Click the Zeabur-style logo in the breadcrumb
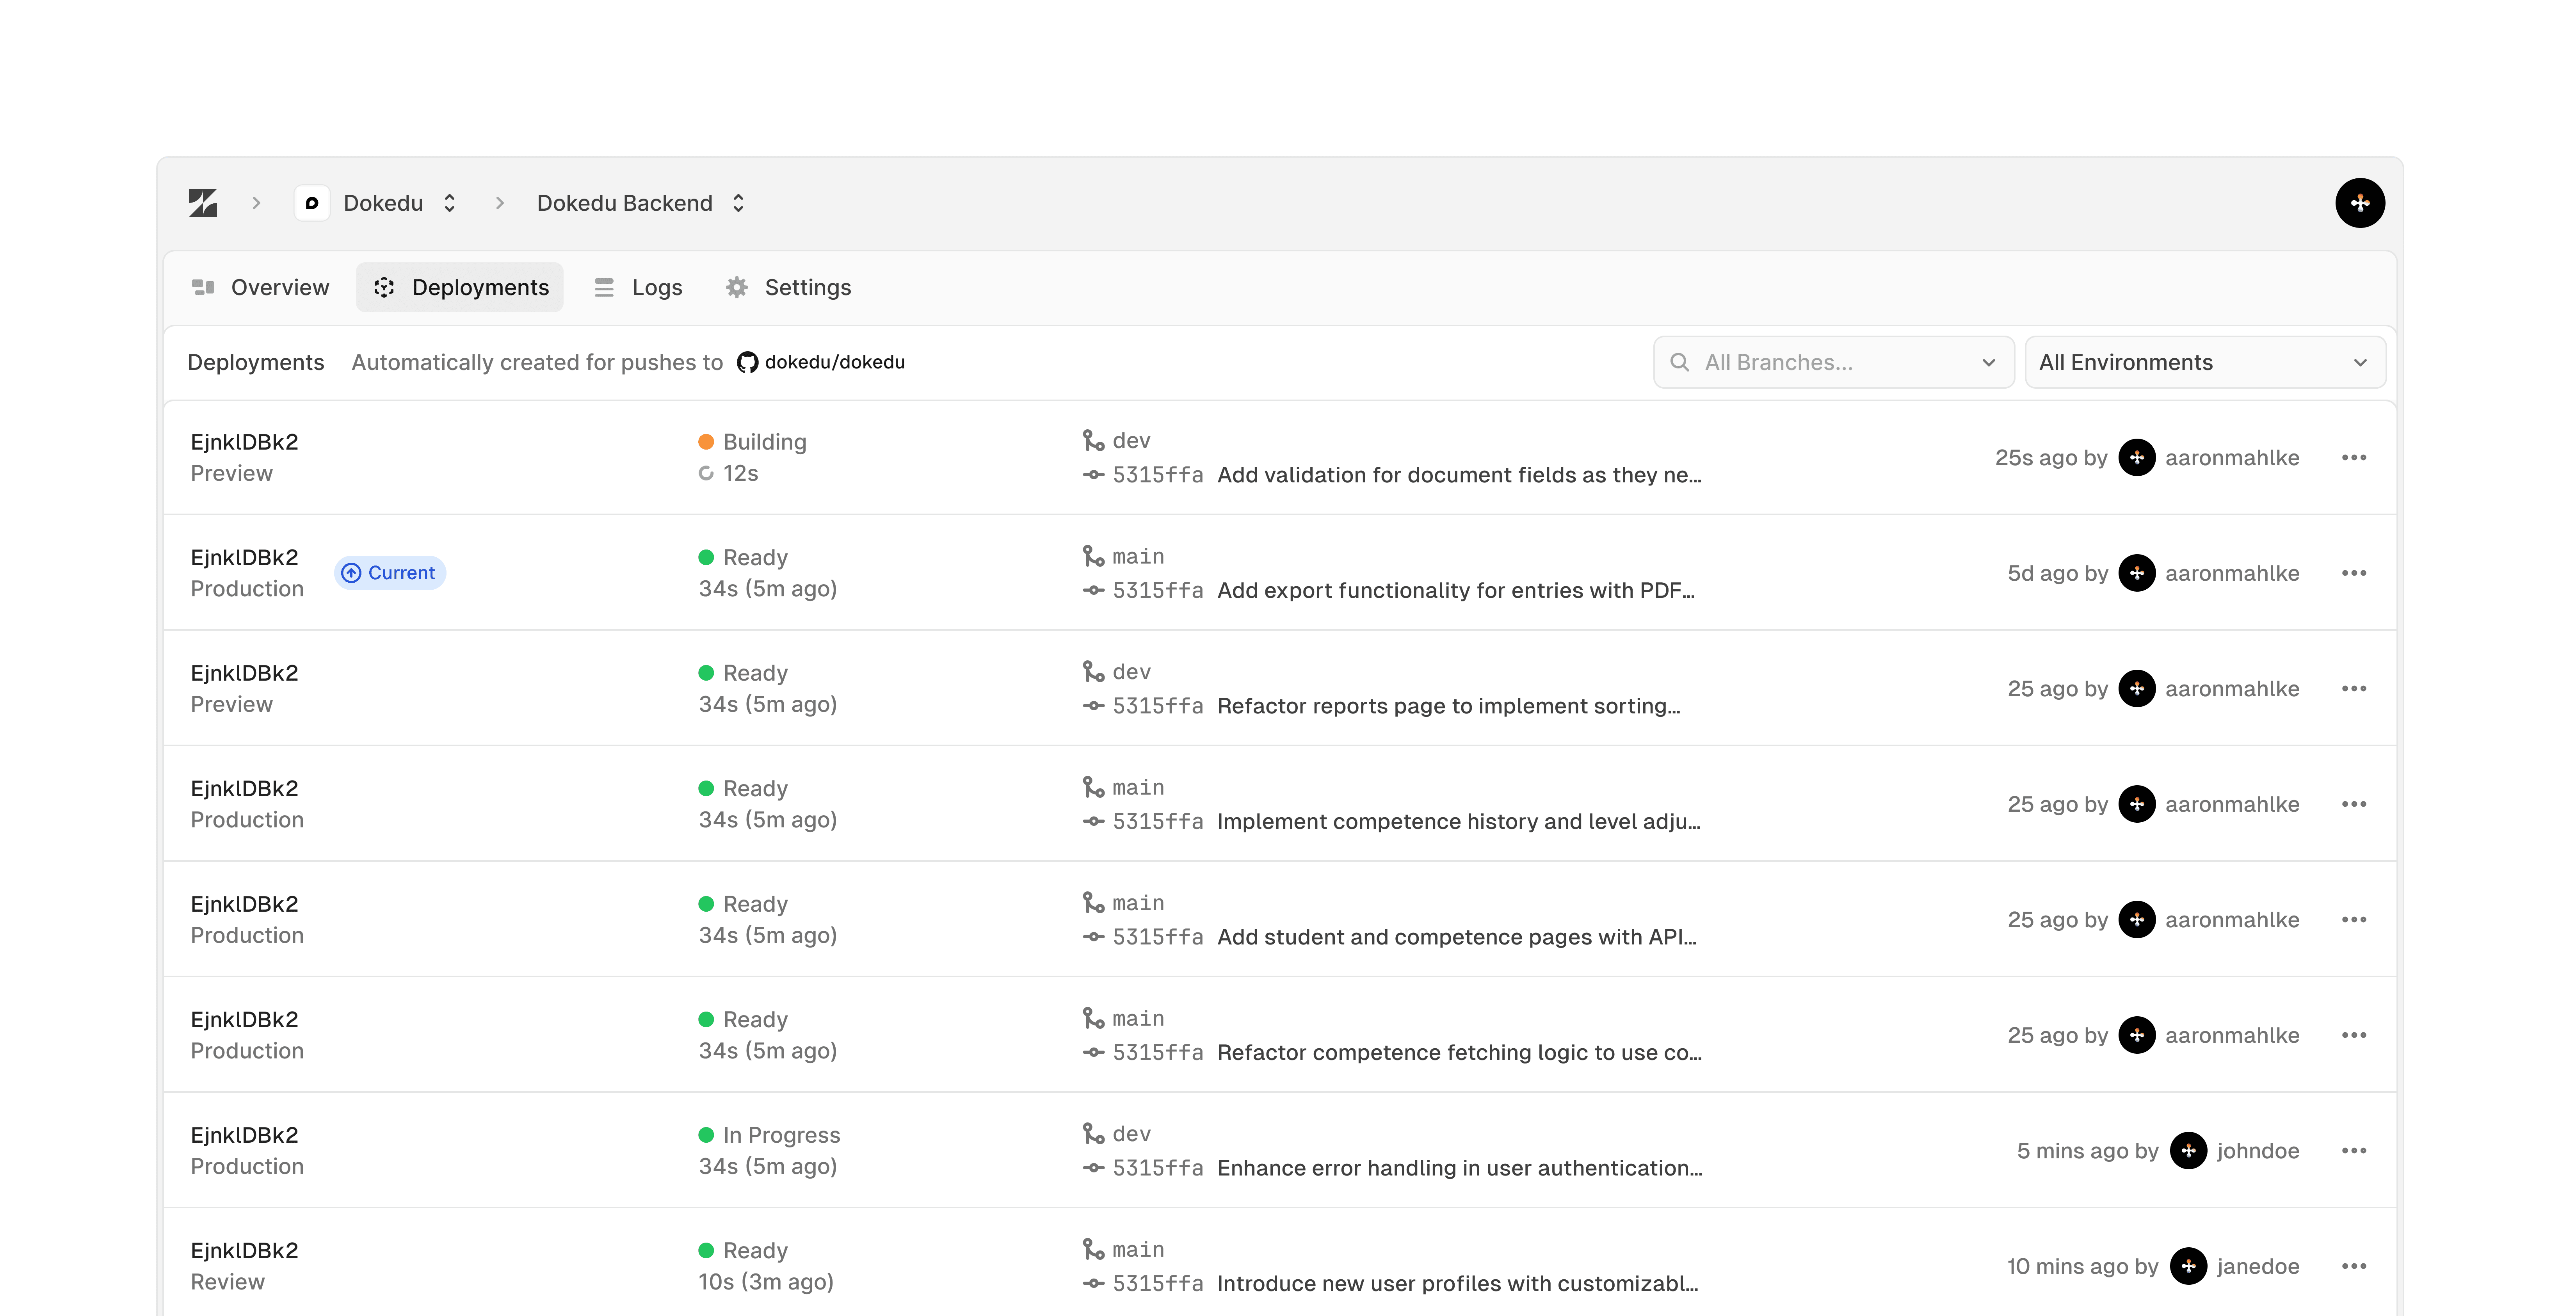2576x1316 pixels. coord(203,203)
